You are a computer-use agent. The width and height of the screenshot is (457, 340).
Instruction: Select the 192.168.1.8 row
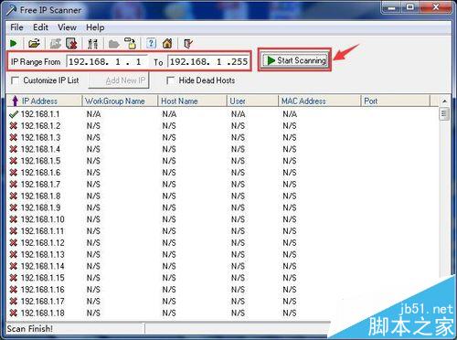tap(222, 196)
